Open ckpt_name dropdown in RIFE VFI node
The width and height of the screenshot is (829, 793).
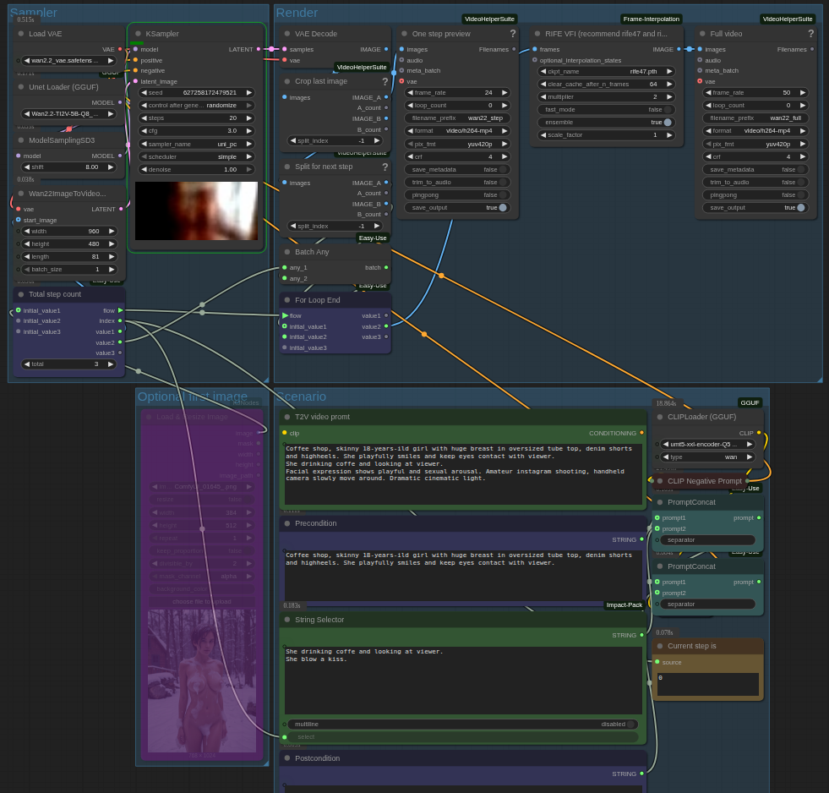[x=606, y=72]
